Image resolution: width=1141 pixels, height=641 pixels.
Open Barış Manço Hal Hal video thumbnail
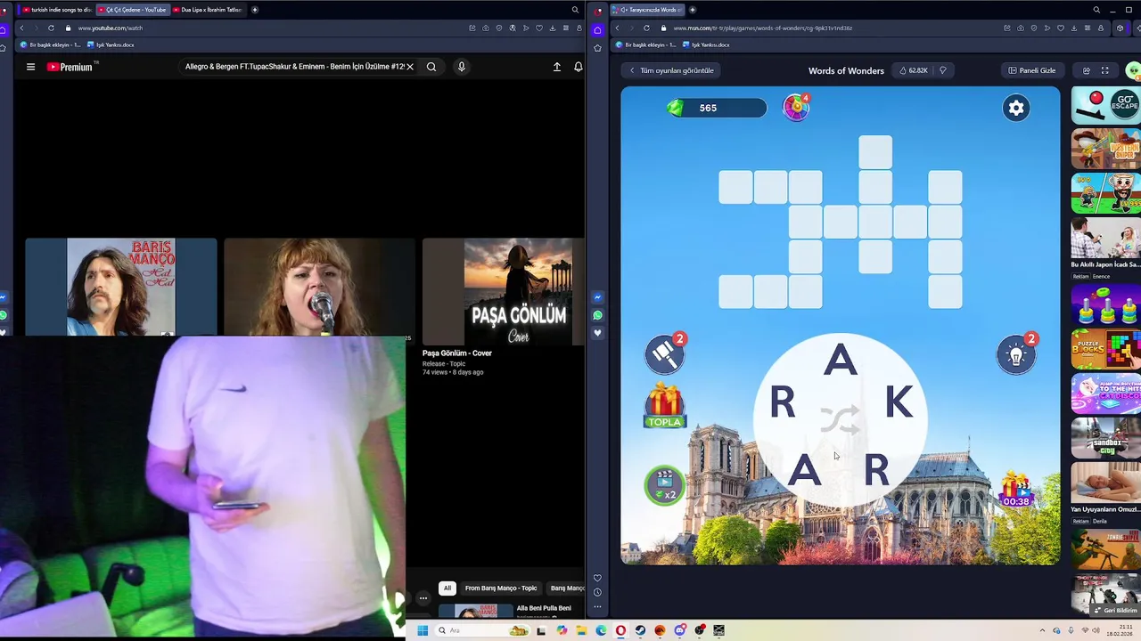click(121, 287)
